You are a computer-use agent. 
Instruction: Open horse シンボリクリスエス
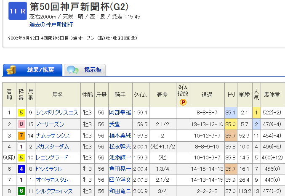point(57,113)
